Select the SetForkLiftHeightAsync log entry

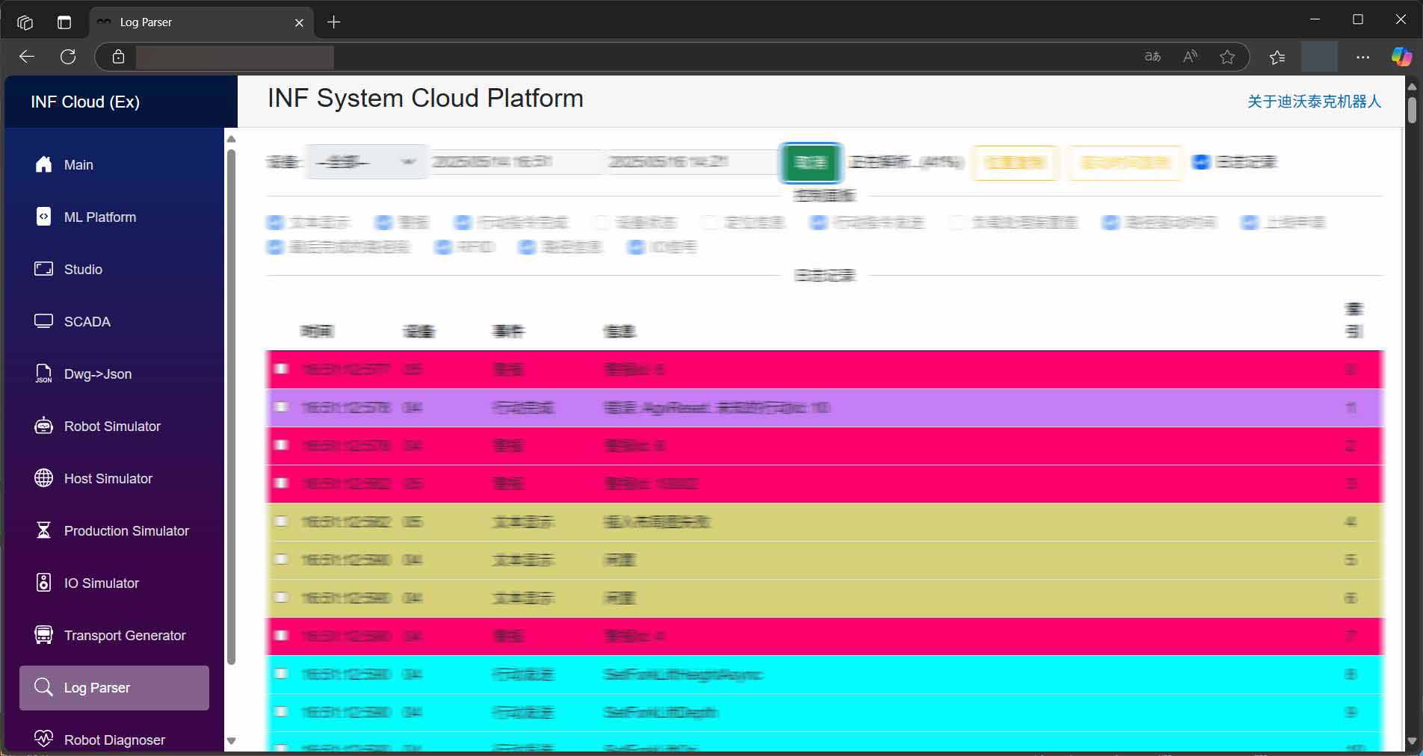825,675
